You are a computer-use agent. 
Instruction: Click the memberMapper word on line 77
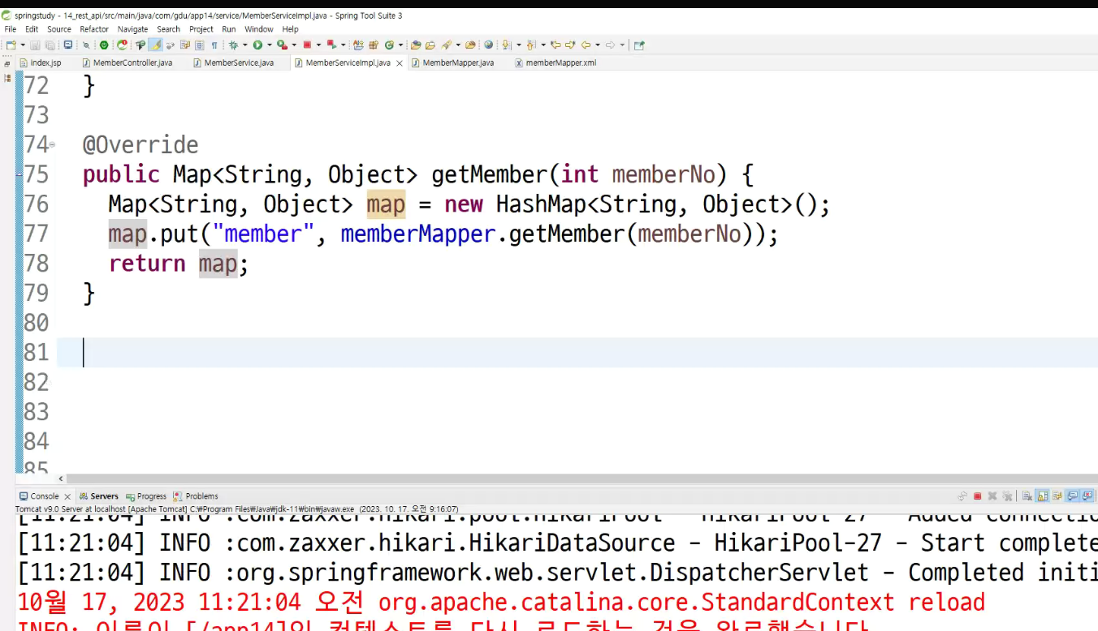[418, 234]
